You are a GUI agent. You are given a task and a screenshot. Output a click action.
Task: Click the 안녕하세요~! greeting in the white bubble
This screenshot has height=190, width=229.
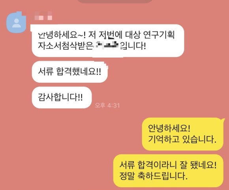tap(62, 35)
